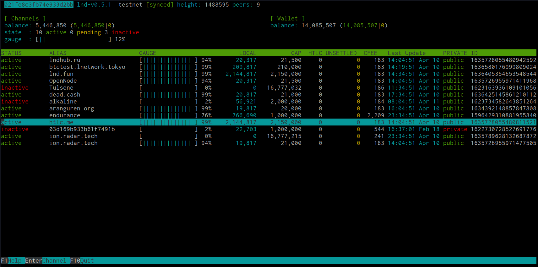Click the lnd-v0.5.1 version label

point(94,5)
